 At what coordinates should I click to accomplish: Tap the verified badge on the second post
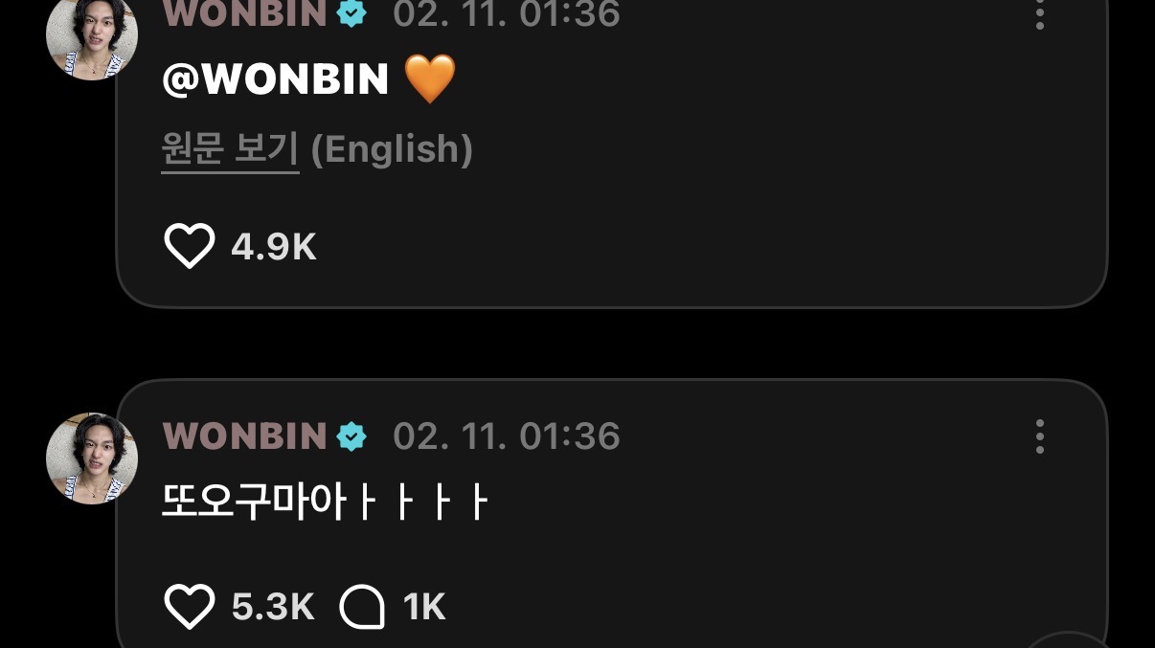pyautogui.click(x=351, y=436)
